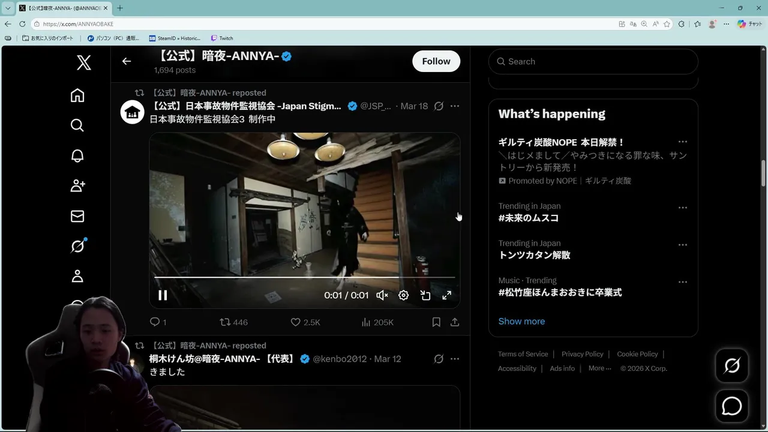Repost the post with 446 reposts
Screen dimensions: 768x432
coord(233,322)
